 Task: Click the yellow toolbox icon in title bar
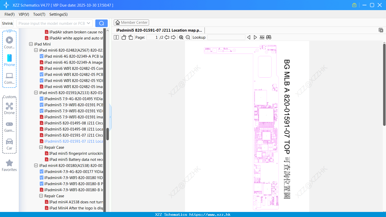click(x=354, y=5)
